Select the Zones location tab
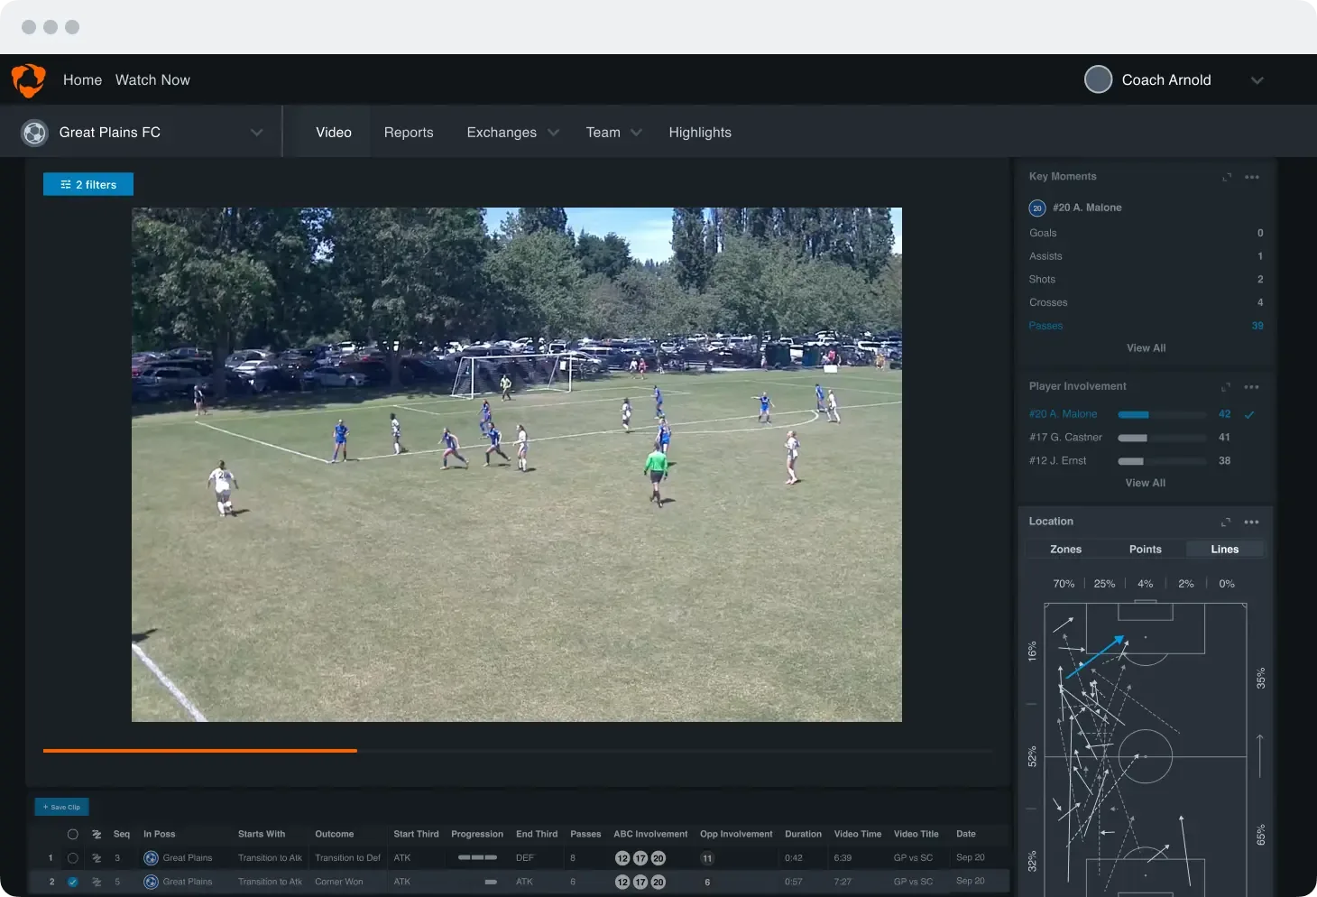The image size is (1317, 897). [x=1065, y=550]
